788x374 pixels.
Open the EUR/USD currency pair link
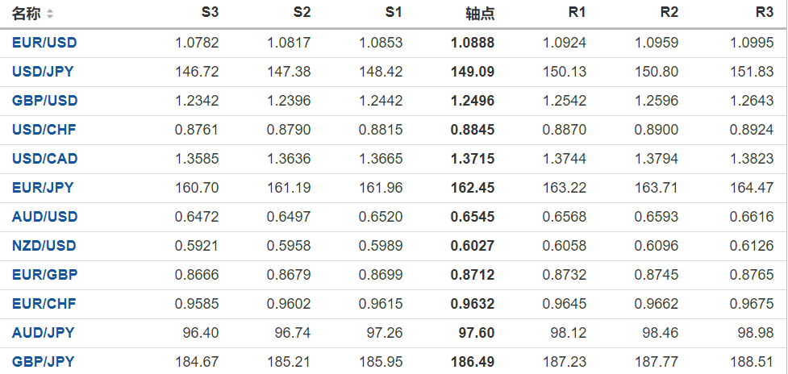44,43
